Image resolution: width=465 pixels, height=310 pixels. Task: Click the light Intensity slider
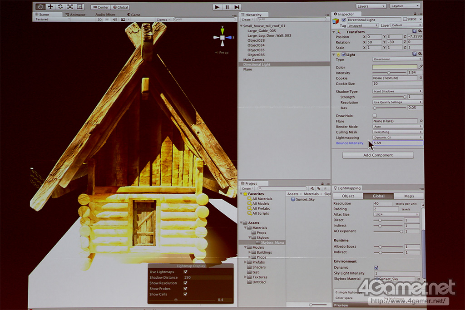pos(389,73)
